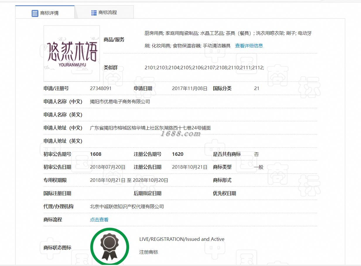The image size is (361, 266).
Task: Click the 悠然木语 trademark logo image
Action: (72, 53)
